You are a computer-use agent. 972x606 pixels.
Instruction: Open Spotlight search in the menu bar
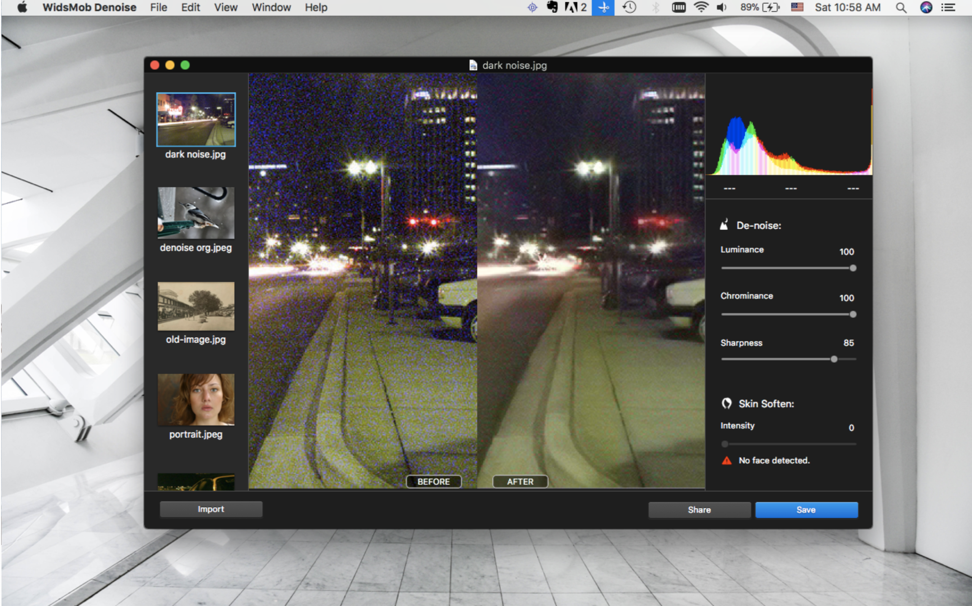900,7
